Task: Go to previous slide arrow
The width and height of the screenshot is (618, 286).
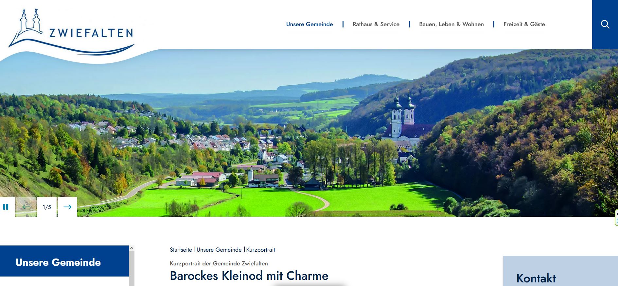Action: (26, 207)
